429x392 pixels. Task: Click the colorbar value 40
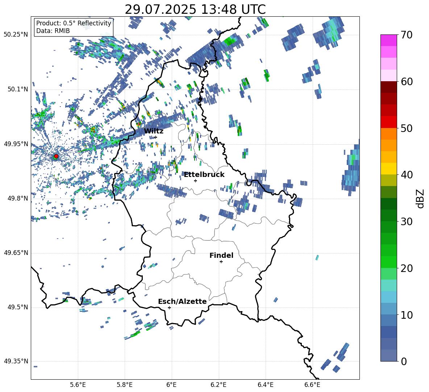pos(407,175)
